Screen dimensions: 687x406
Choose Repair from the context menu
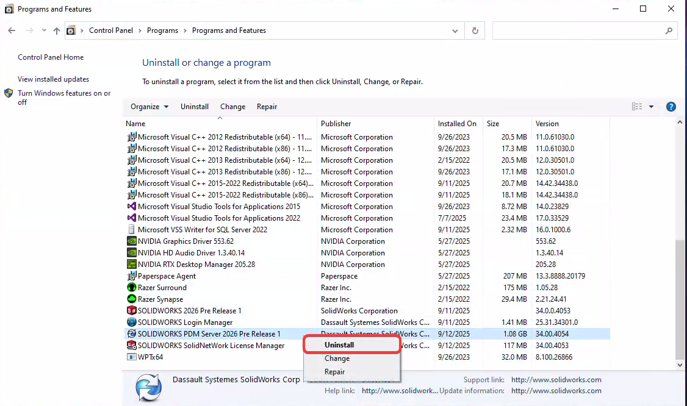pyautogui.click(x=334, y=371)
